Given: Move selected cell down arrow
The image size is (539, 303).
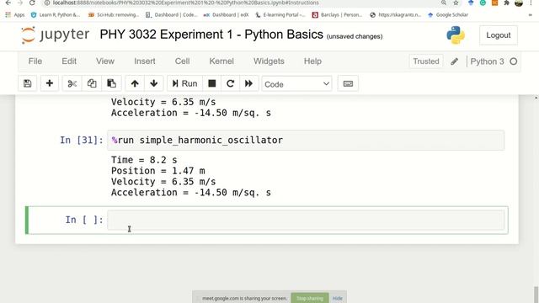Looking at the screenshot, I should (153, 83).
